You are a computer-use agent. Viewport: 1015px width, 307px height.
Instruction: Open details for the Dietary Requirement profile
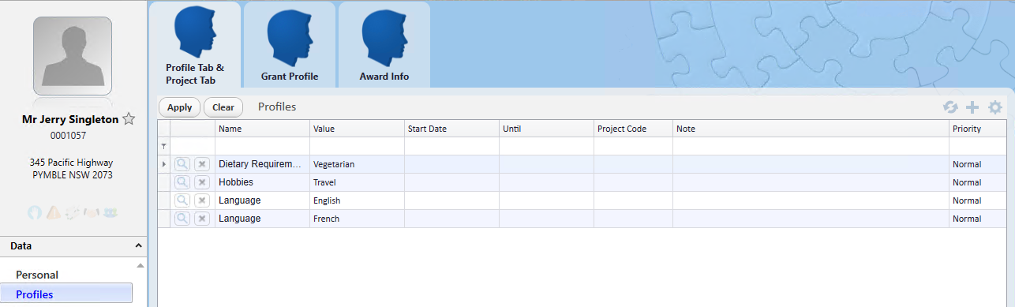[x=182, y=164]
